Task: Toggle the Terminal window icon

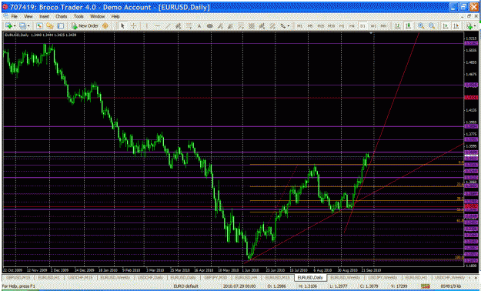Action: [x=61, y=26]
